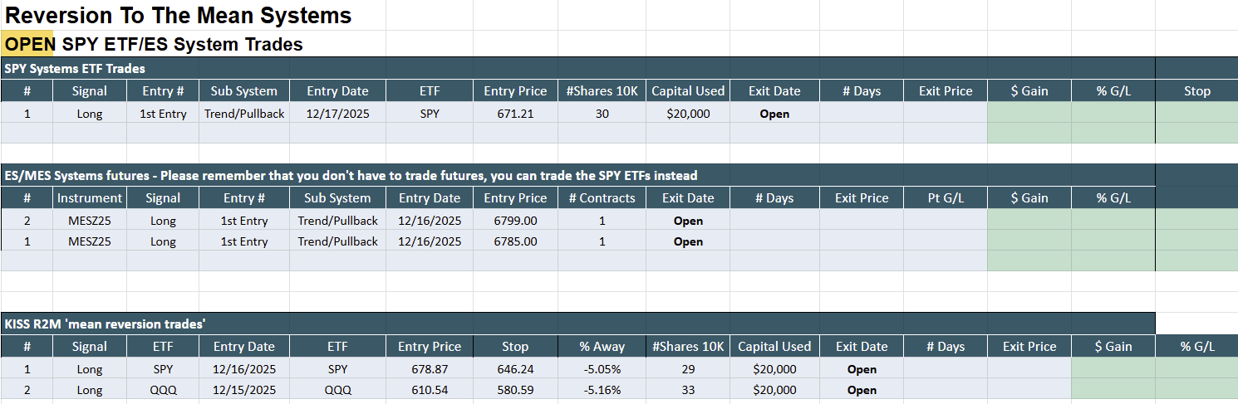The width and height of the screenshot is (1238, 404).
Task: Select the "# Contracts" column header
Action: click(602, 198)
